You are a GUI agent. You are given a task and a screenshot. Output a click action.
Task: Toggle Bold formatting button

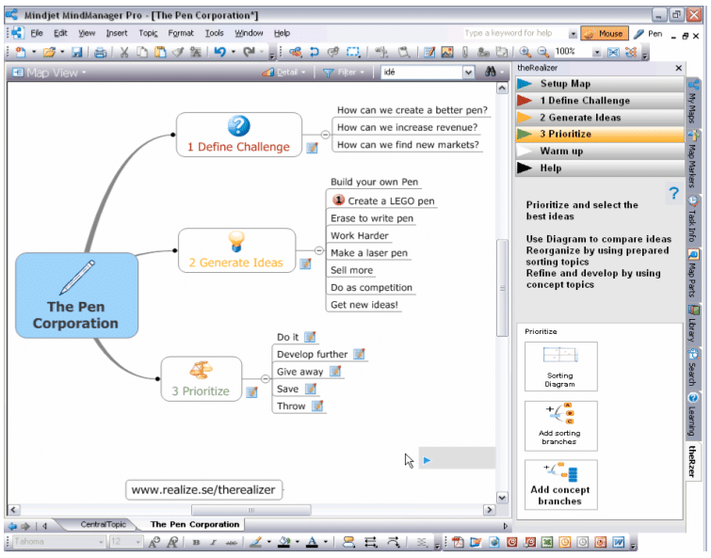[196, 542]
